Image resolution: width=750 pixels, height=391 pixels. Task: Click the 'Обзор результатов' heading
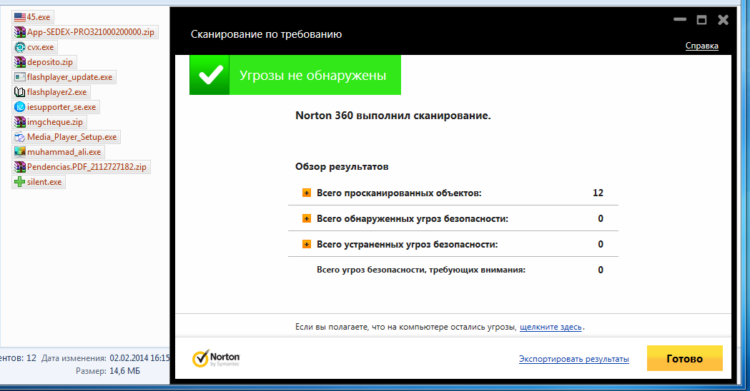coord(342,167)
